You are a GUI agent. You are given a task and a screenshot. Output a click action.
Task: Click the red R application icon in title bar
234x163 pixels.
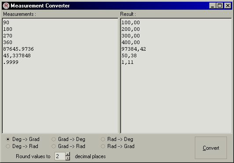pos(6,6)
